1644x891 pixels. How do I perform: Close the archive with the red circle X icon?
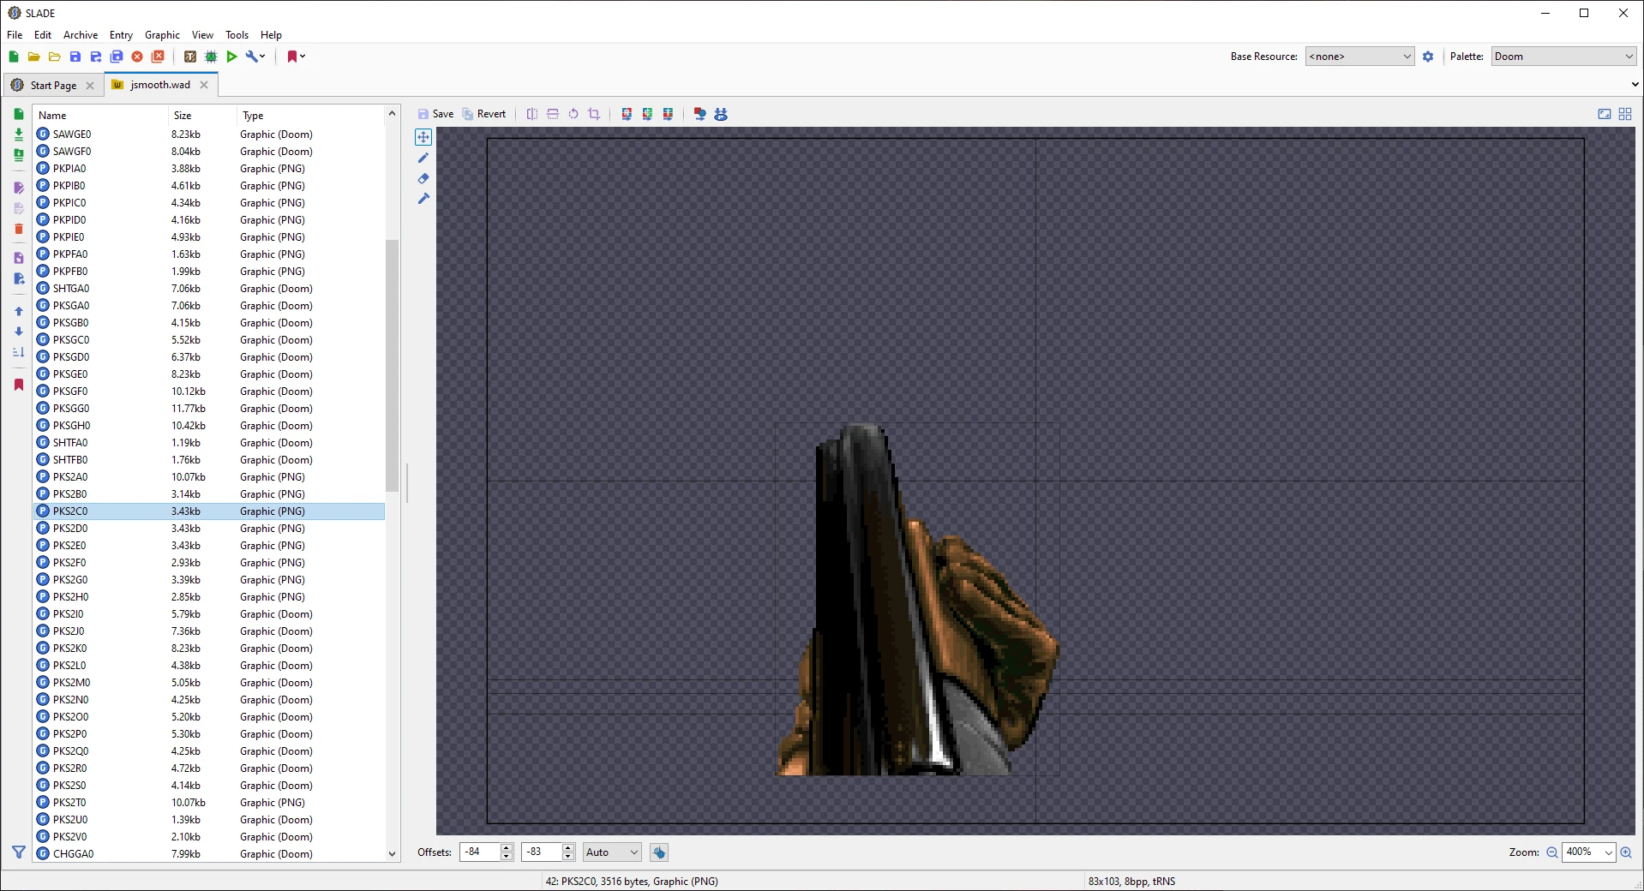coord(137,57)
